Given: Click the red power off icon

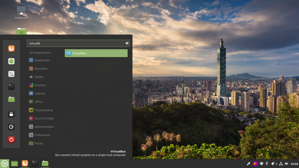Looking at the screenshot, I should [x=11, y=140].
